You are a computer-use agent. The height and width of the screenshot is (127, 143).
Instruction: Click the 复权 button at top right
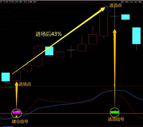(123, 2)
